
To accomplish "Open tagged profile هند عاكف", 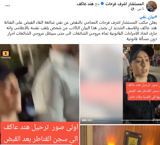I will click(x=85, y=4).
